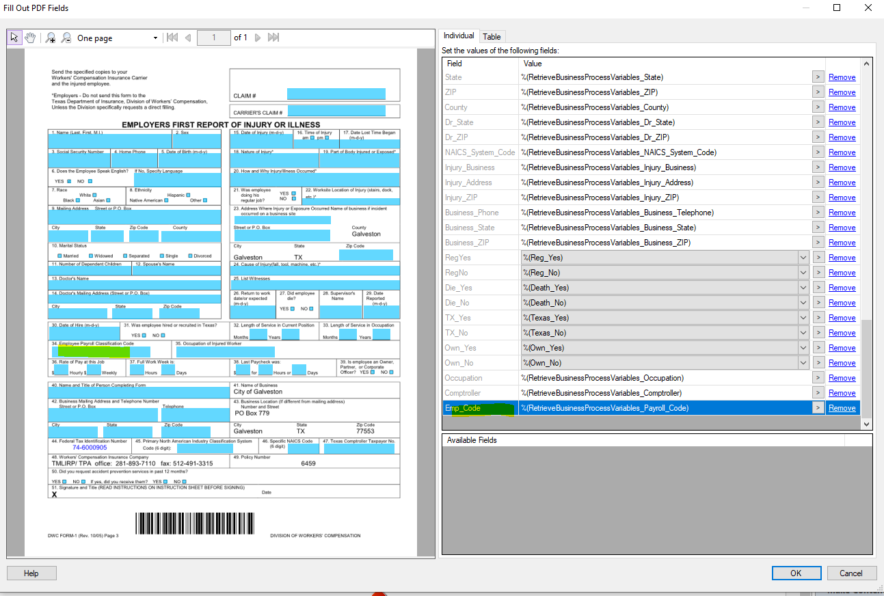
Task: Expand the RegYes value dropdown
Action: pos(803,258)
